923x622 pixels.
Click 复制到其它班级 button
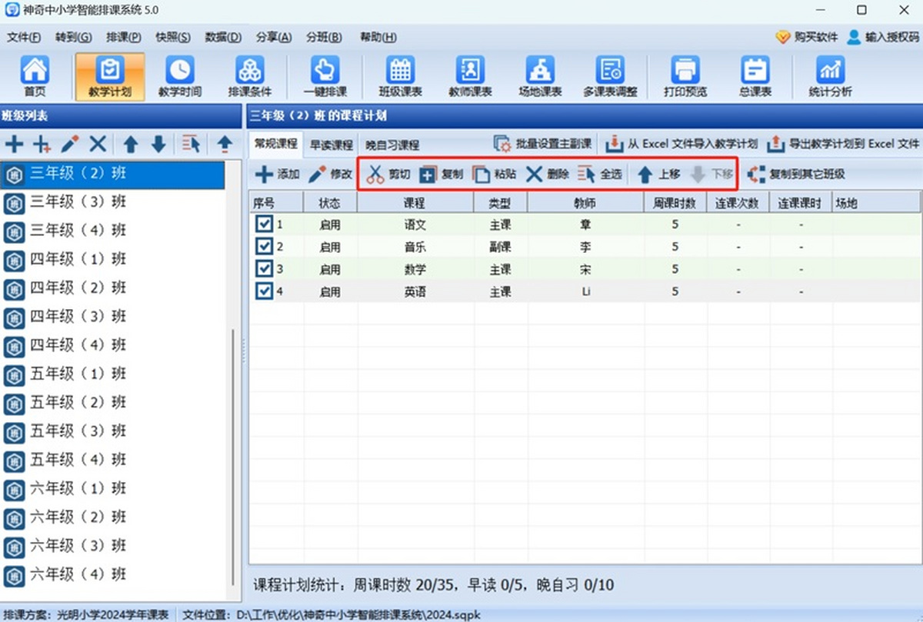pos(796,175)
